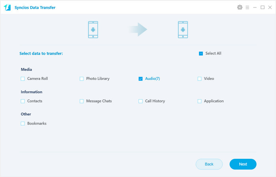Screen dimensions: 276x177
Task: Click the Media section label
Action: click(x=26, y=70)
